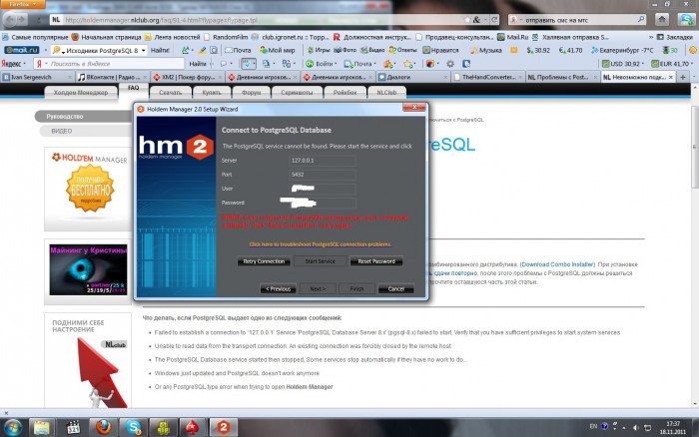Click the euro rate 41.70 indicator
699x437 pixels.
[570, 50]
